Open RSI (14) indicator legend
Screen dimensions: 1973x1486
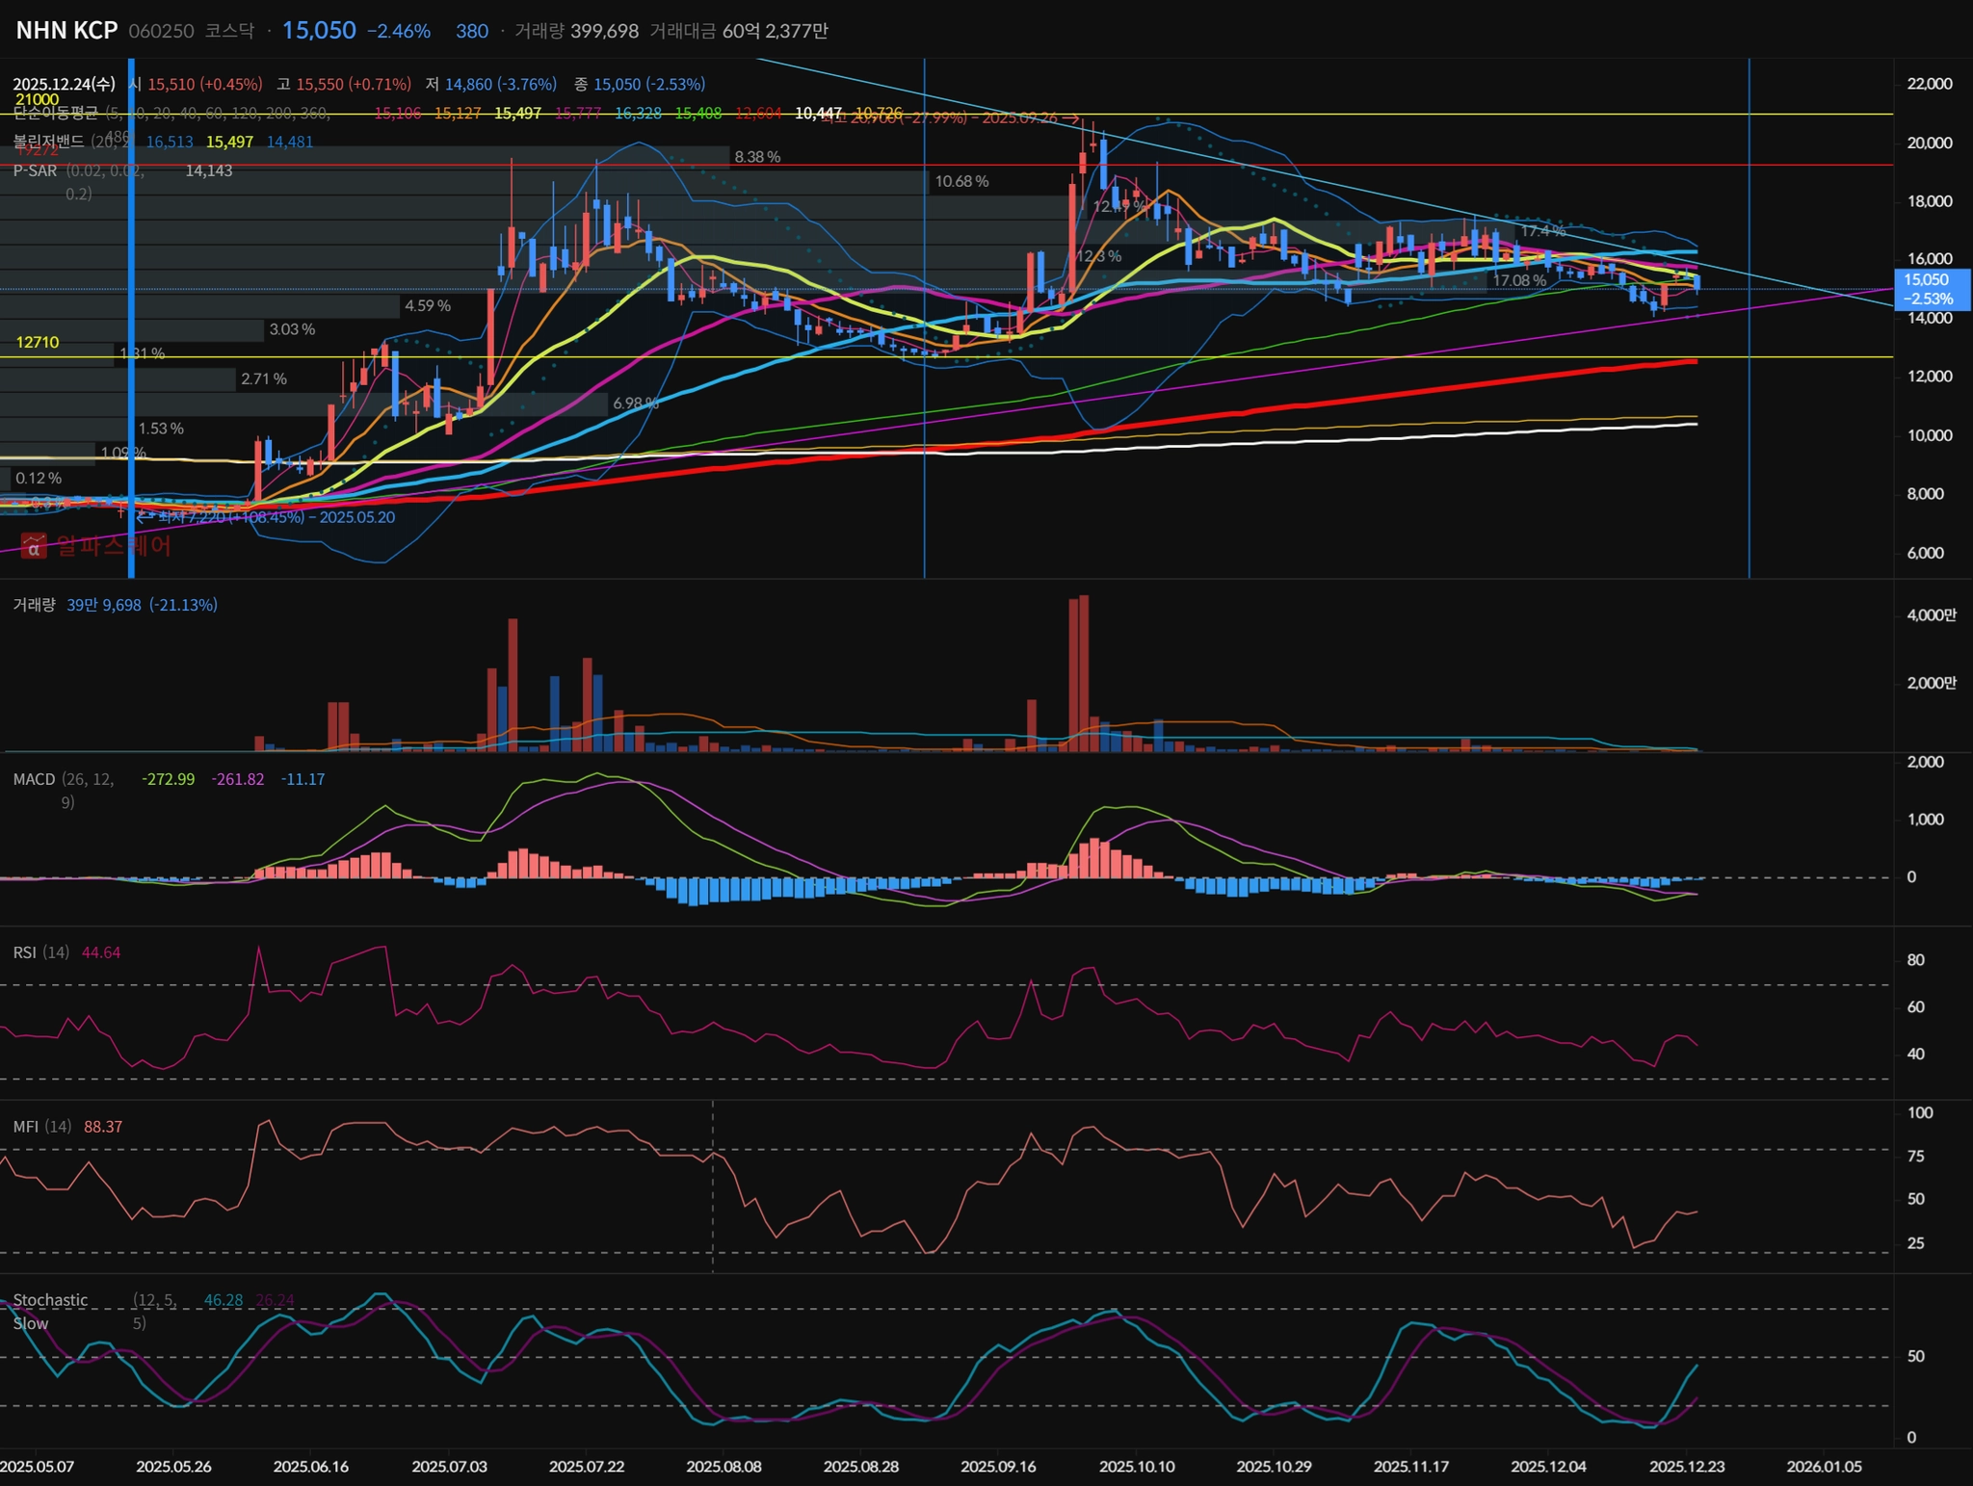(40, 952)
